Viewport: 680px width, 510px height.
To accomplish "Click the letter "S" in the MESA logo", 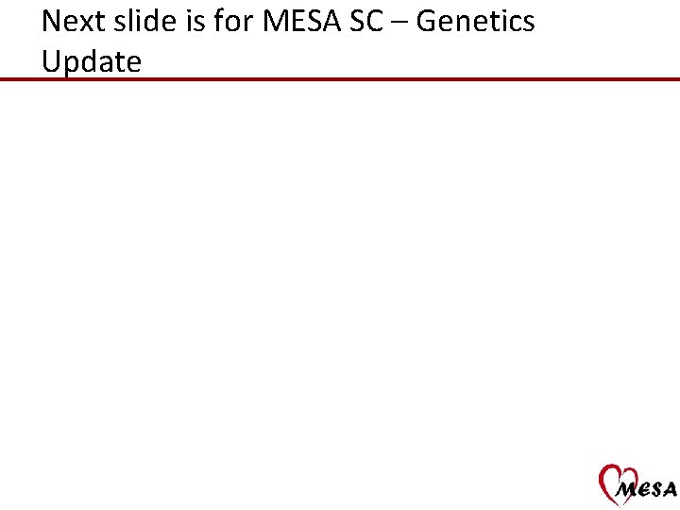I will tap(657, 489).
